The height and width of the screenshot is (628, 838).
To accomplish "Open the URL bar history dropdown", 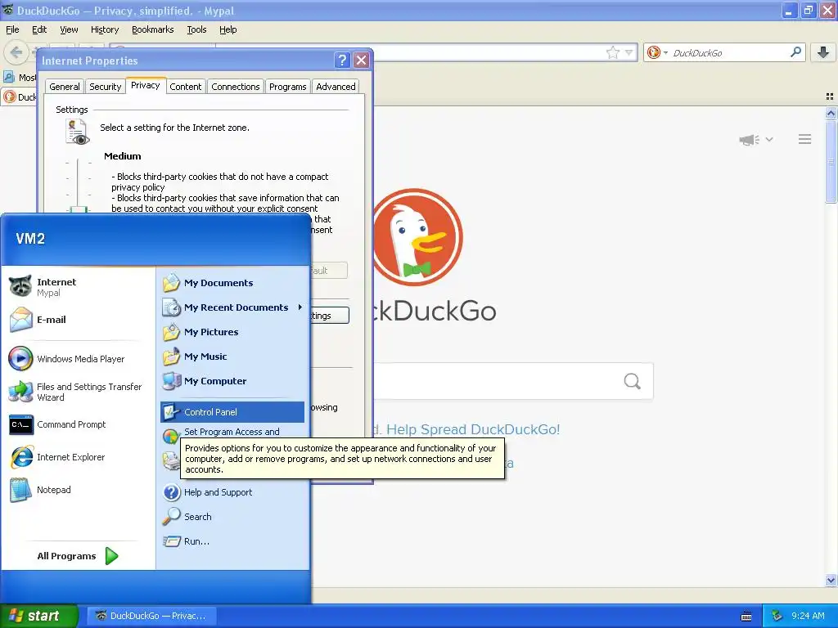I will point(629,52).
